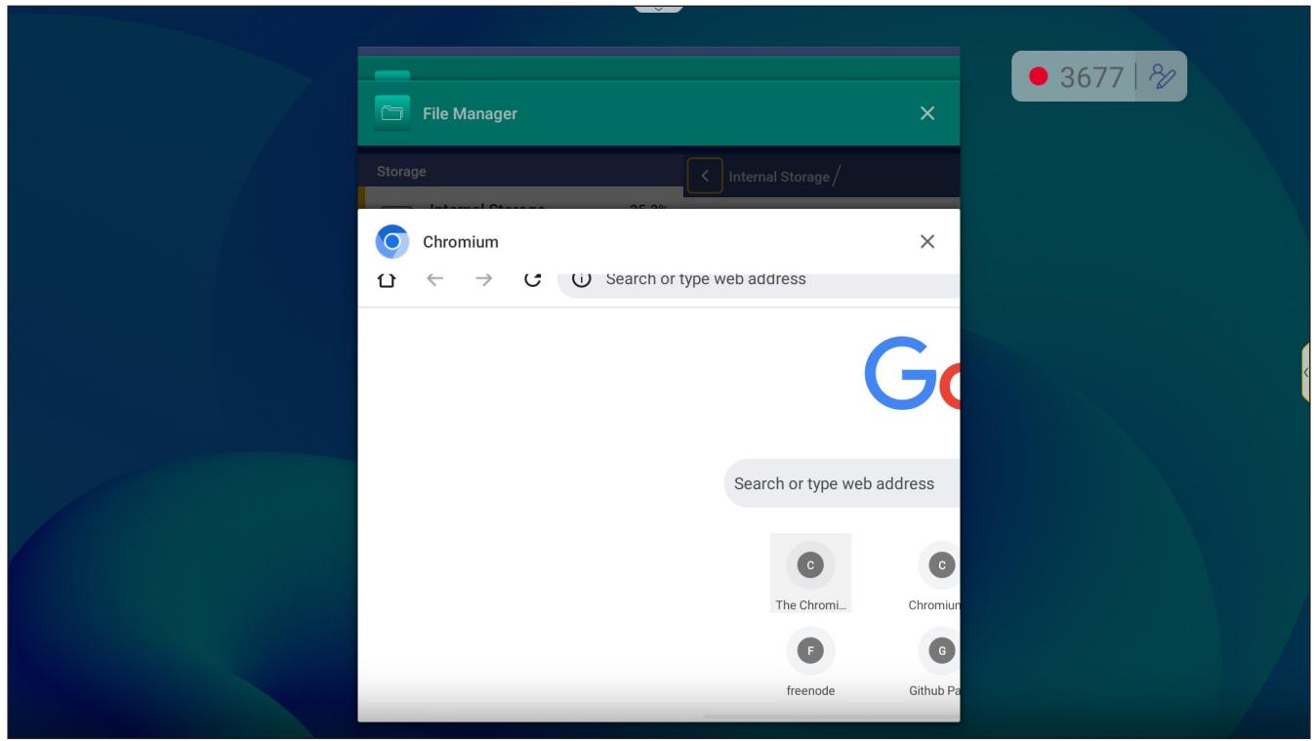Click Chromium app logo in card header
The height and width of the screenshot is (741, 1314).
[x=392, y=242]
